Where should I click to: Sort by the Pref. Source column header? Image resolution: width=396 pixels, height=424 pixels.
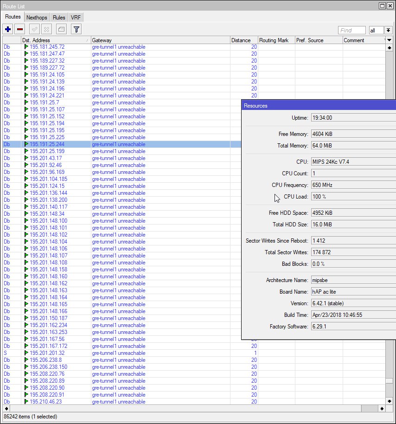coord(319,40)
